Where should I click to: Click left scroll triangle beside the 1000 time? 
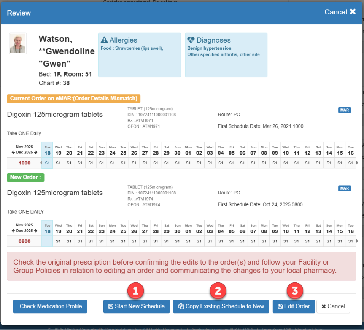(41, 163)
